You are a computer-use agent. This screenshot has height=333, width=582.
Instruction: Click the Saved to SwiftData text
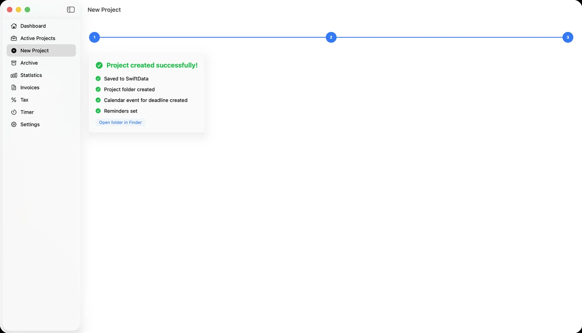click(126, 79)
